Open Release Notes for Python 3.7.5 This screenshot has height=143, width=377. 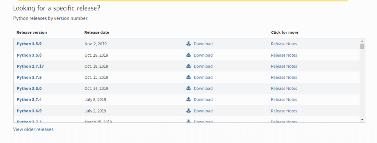pos(284,77)
